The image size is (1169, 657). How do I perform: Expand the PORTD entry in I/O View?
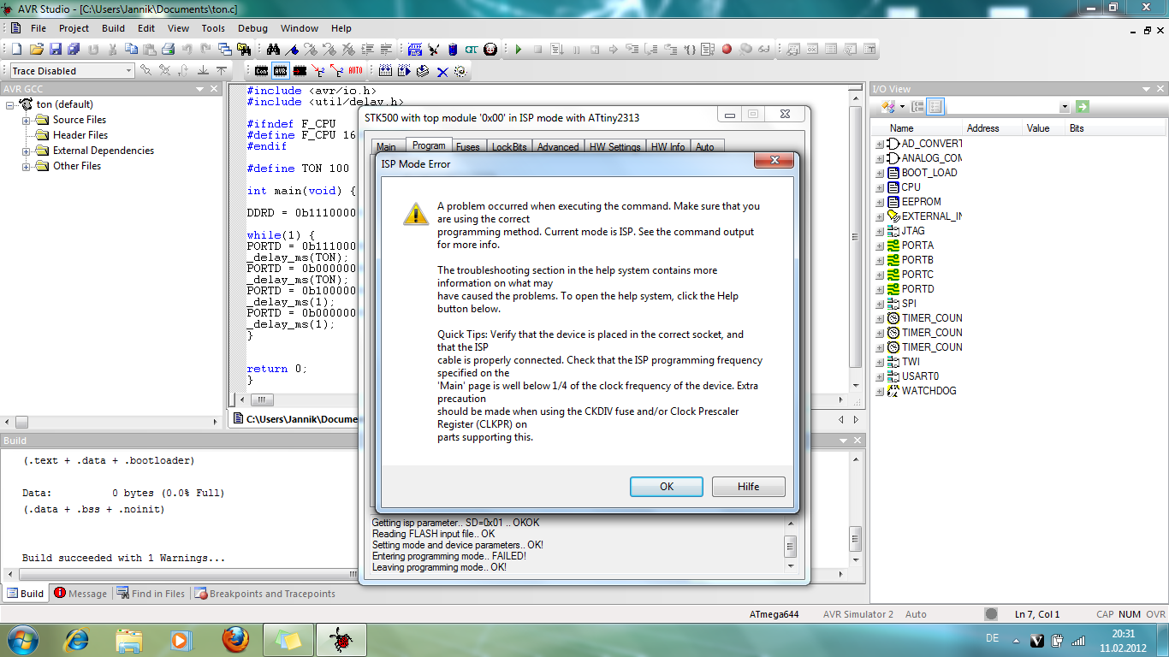click(x=880, y=289)
